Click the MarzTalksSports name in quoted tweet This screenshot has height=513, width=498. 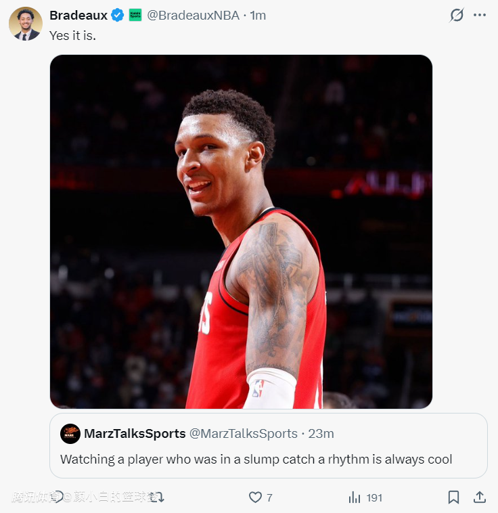coord(135,434)
